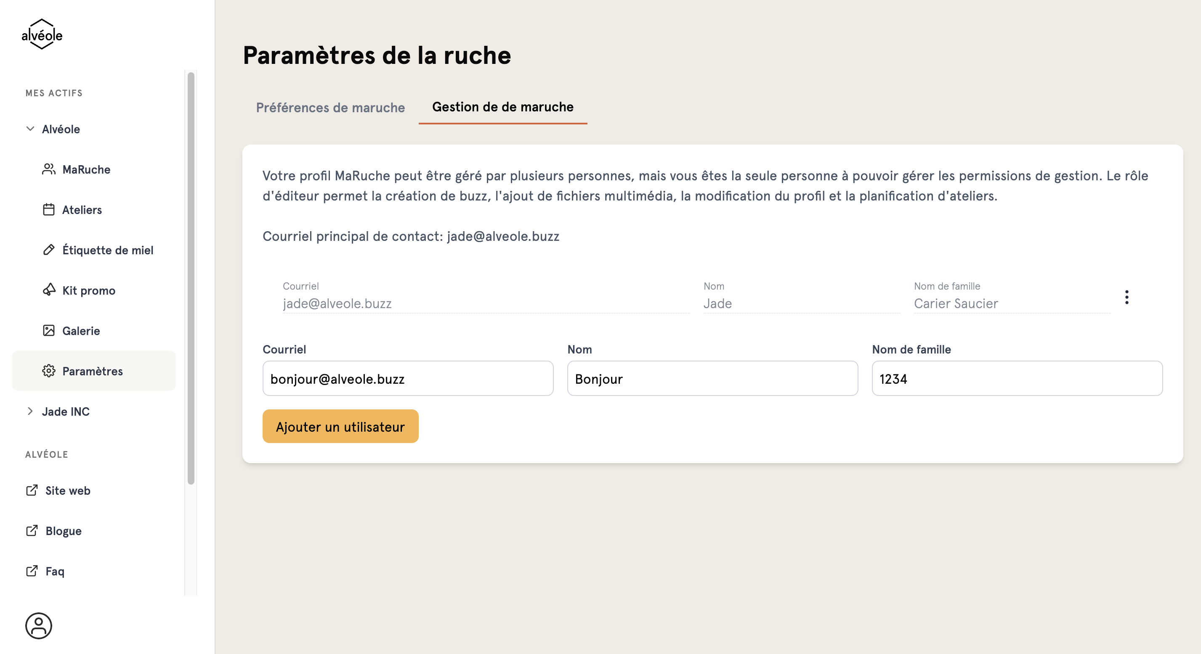
Task: Select Paramètres in the sidebar
Action: click(94, 371)
